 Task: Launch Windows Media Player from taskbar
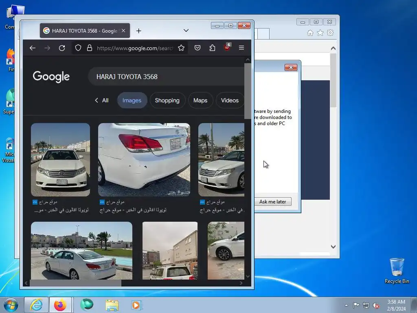pyautogui.click(x=137, y=305)
